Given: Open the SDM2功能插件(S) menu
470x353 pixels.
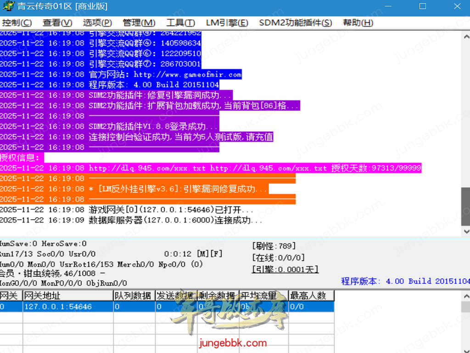Looking at the screenshot, I should 295,23.
